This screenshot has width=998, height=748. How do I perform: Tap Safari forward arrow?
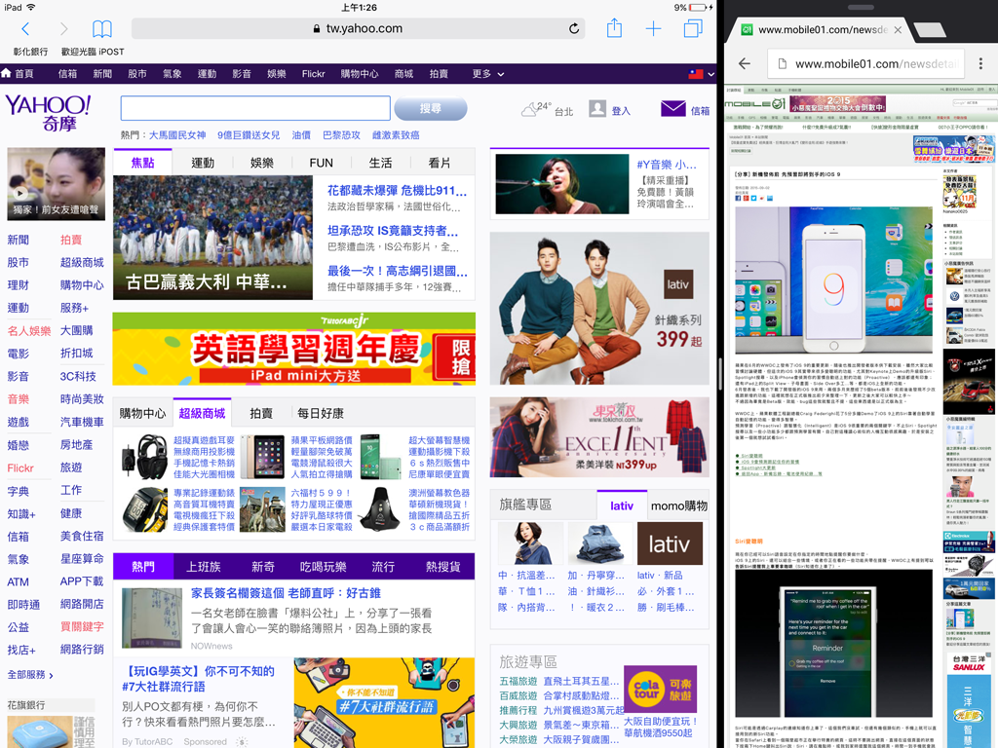point(63,28)
